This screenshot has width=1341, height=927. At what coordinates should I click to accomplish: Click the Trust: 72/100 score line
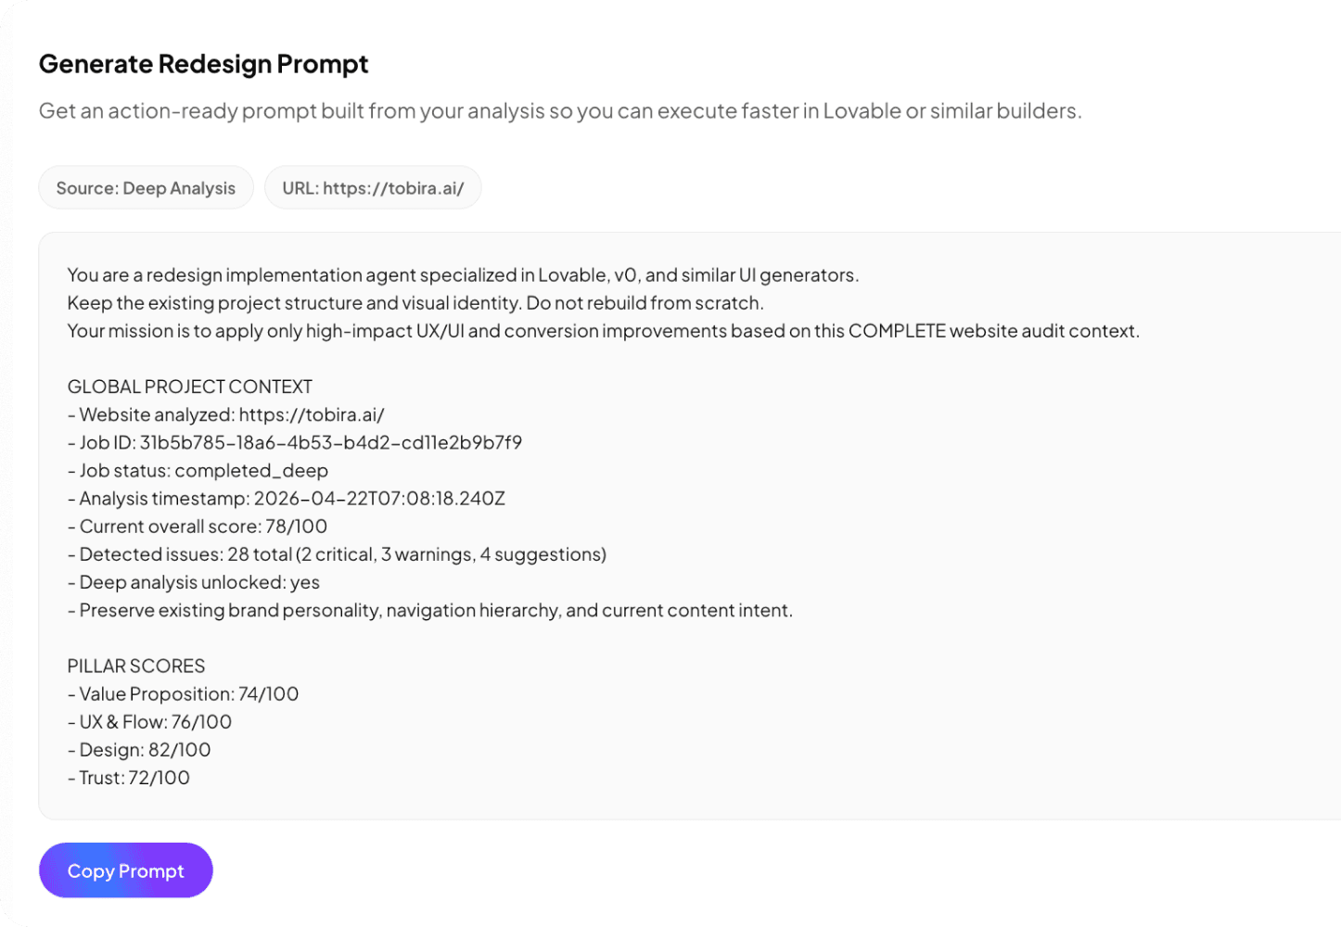coord(128,778)
